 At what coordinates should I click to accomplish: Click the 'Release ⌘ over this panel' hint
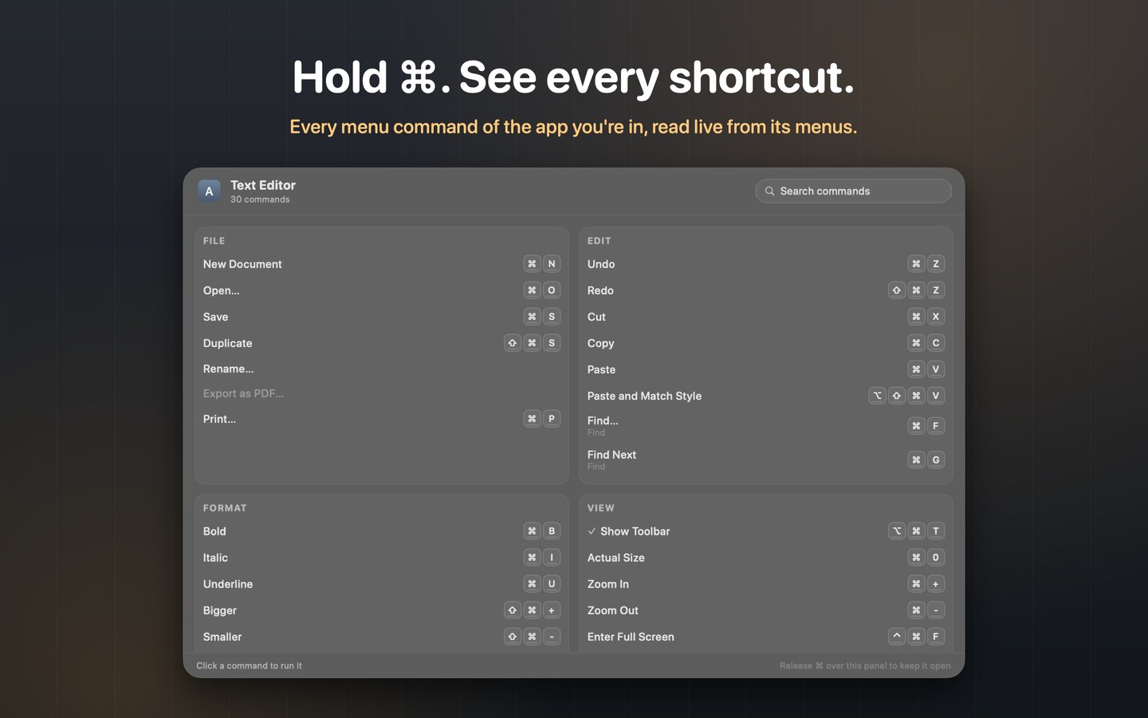(865, 665)
